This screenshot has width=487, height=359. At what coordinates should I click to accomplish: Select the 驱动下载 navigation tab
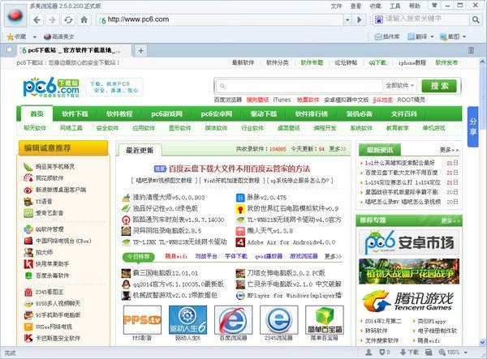[264, 113]
